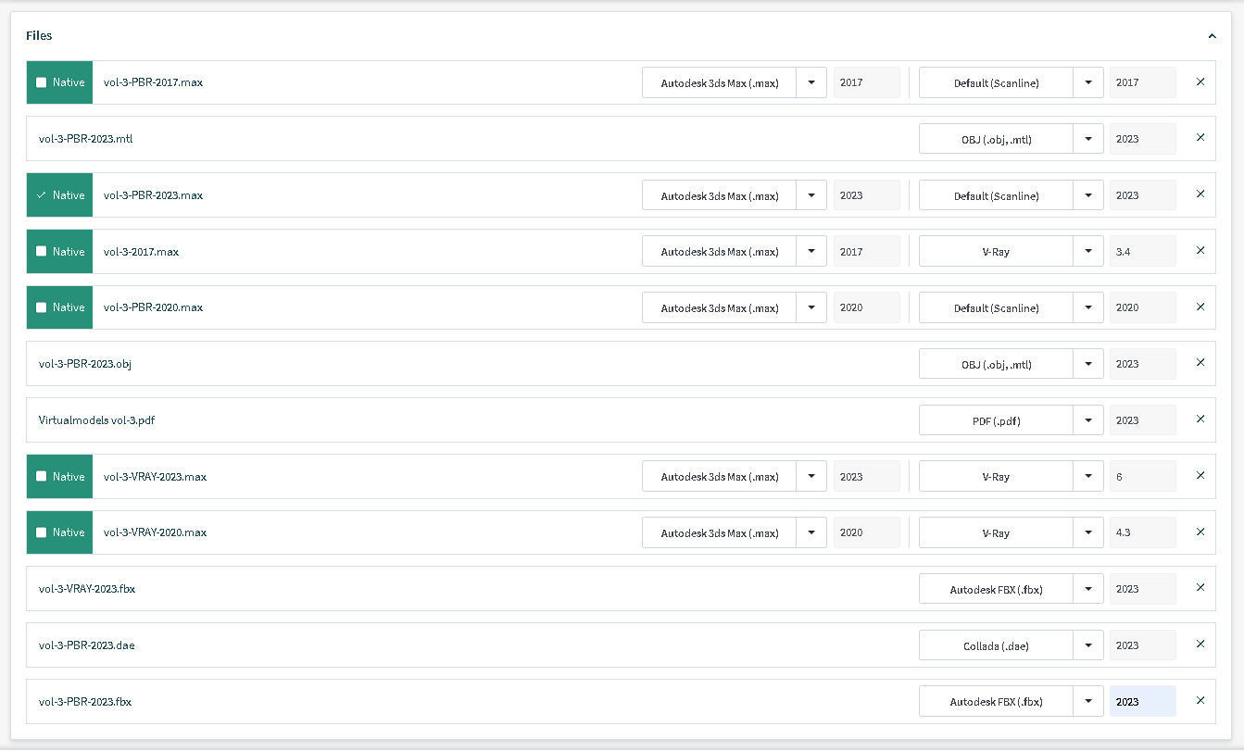Open format dropdown for vol-3-PBR-2023.dae
This screenshot has width=1244, height=751.
click(1088, 645)
